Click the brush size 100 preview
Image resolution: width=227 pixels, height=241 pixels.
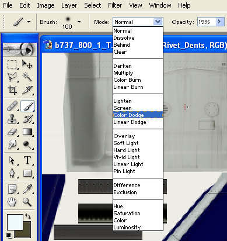[68, 23]
